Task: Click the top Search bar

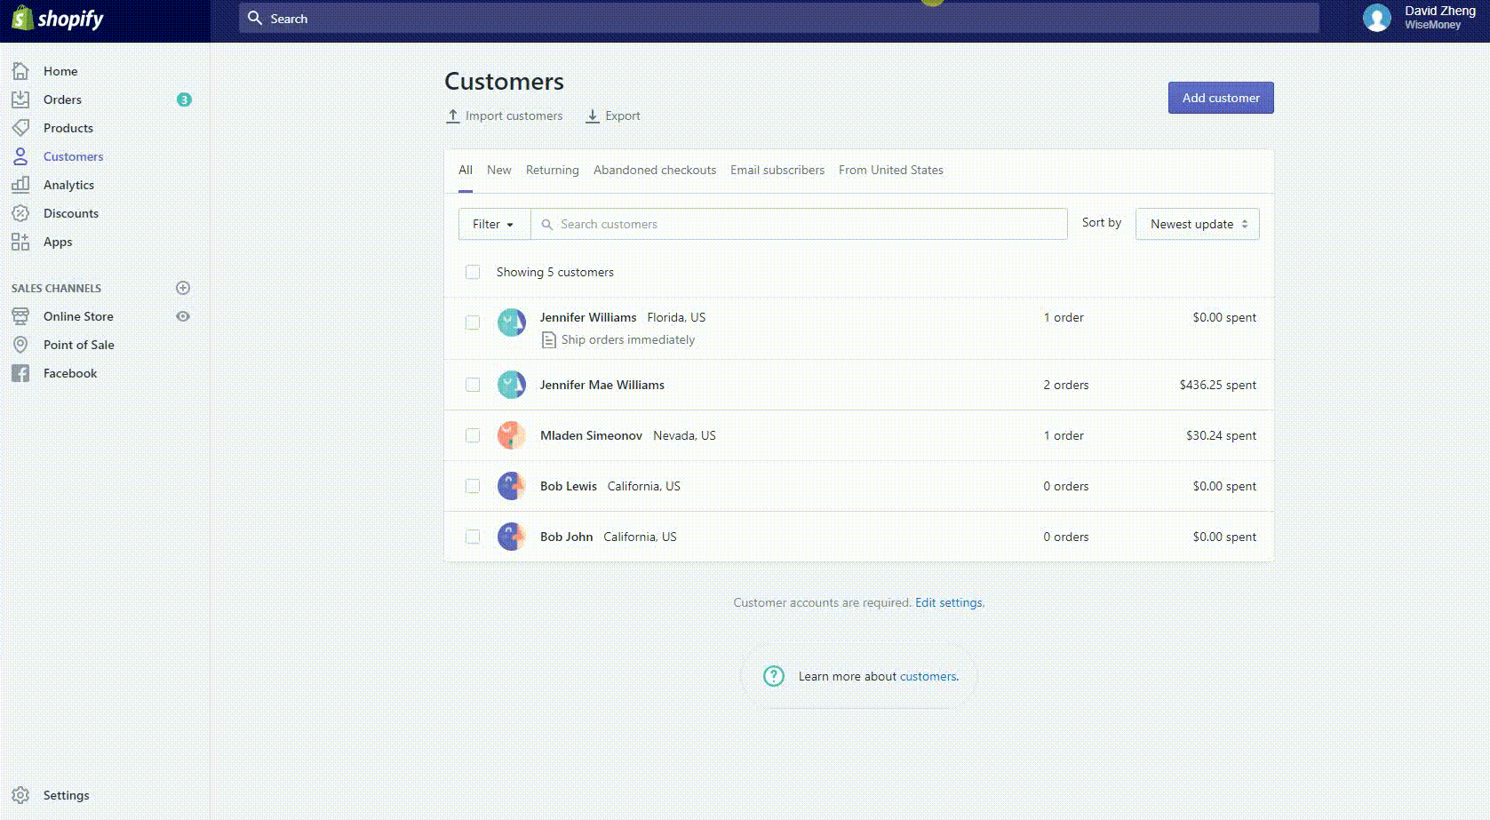Action: 779,18
